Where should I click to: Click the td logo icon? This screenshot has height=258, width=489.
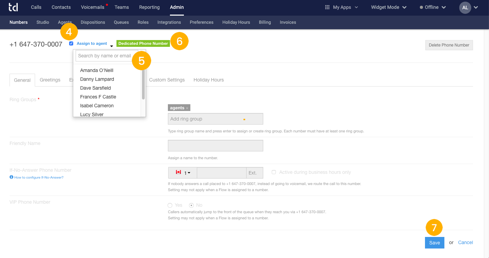(x=13, y=7)
